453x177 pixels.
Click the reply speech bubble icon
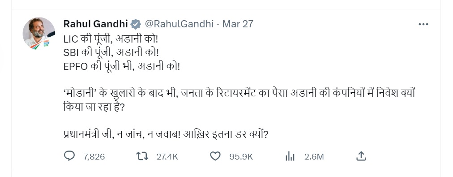pyautogui.click(x=69, y=156)
